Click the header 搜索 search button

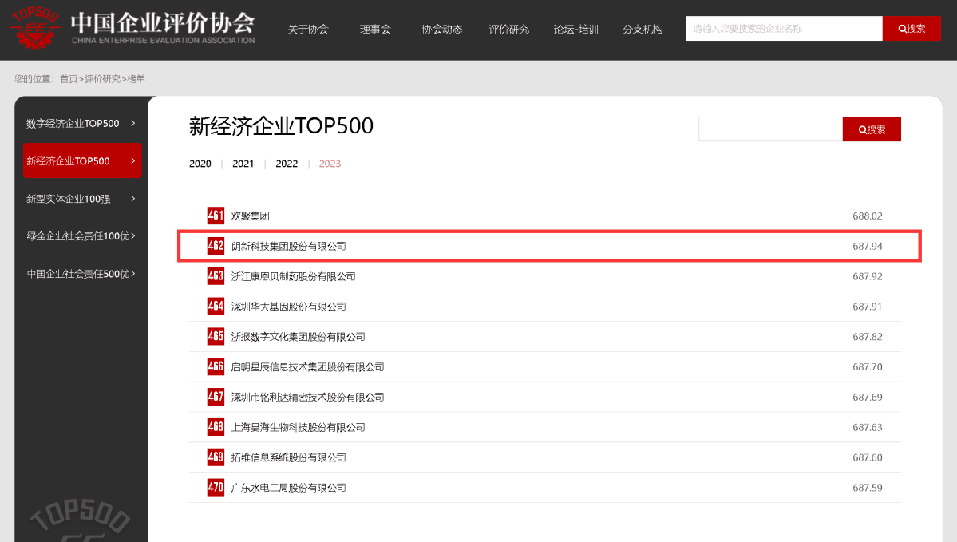point(912,29)
